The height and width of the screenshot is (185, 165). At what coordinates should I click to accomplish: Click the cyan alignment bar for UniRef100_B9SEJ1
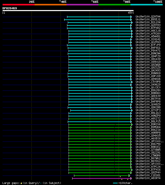click(x=98, y=20)
